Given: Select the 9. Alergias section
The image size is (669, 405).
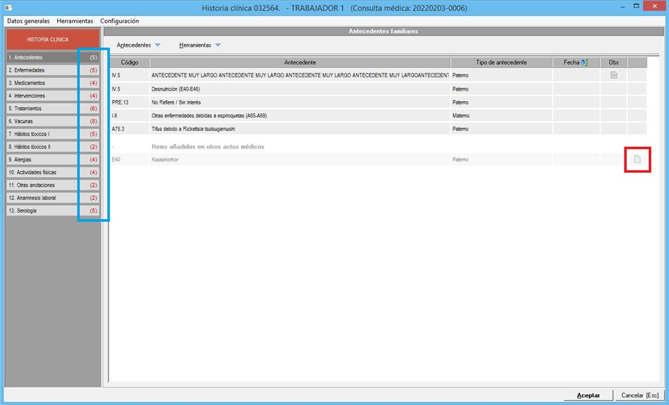Looking at the screenshot, I should tap(52, 160).
